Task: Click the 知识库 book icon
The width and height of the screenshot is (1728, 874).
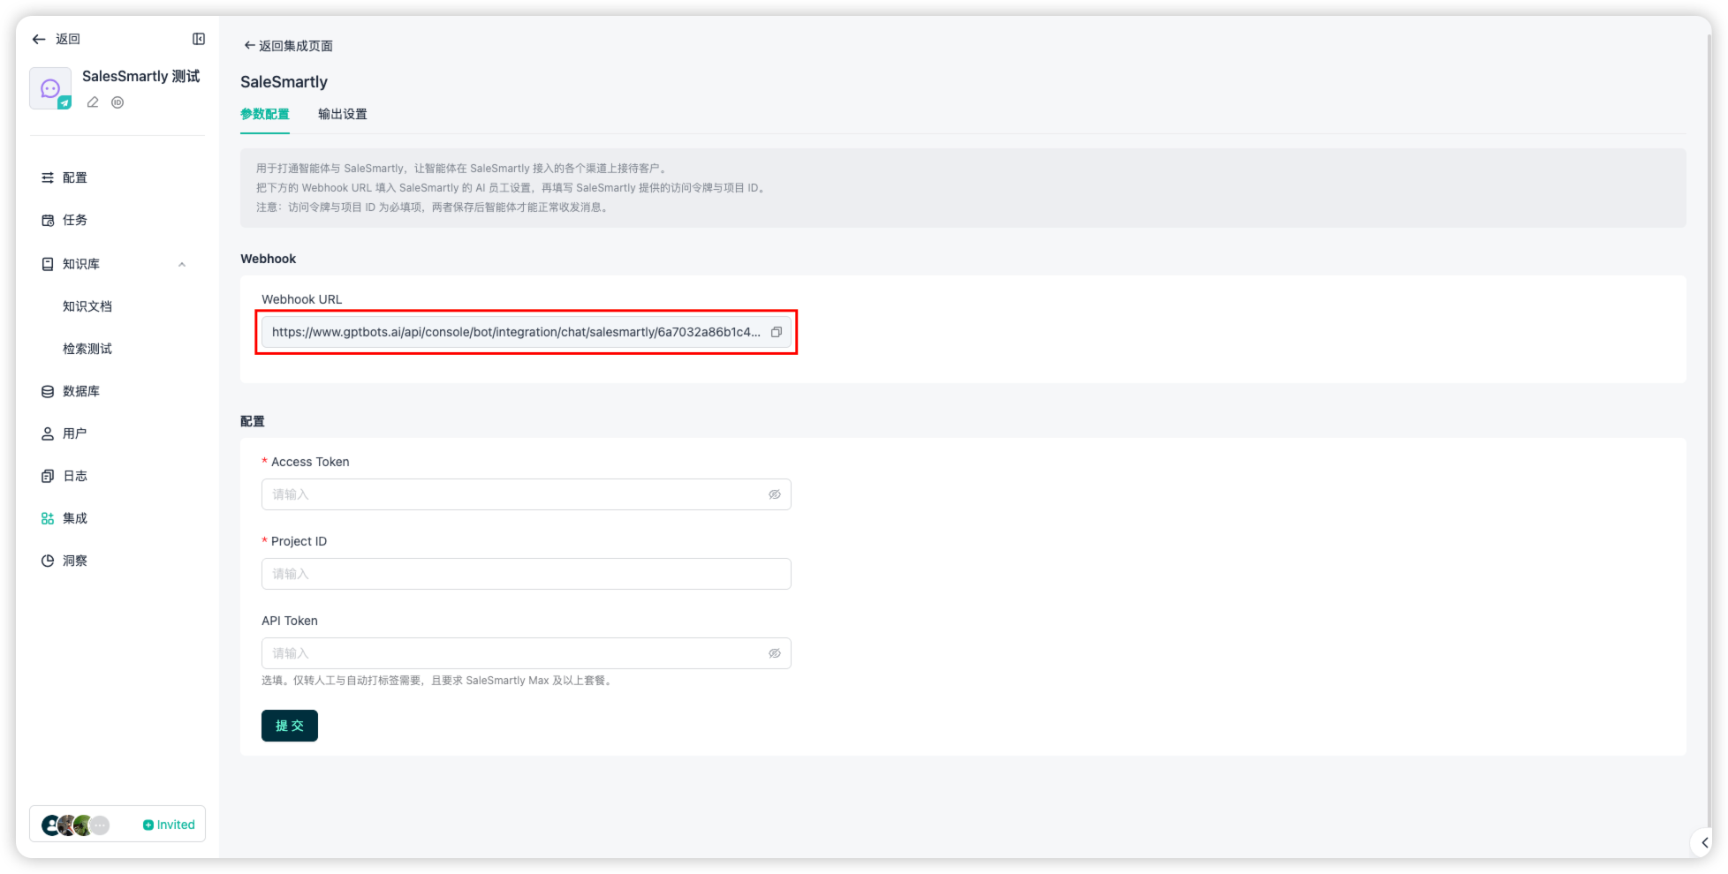Action: pyautogui.click(x=48, y=264)
